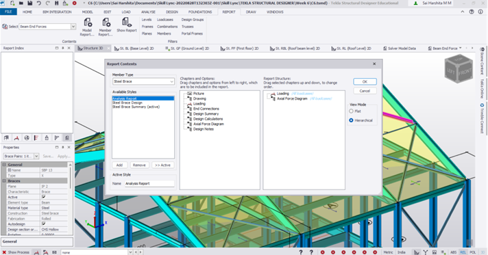Collapse the ribbon with the up chevron
Image resolution: width=488 pixels, height=255 pixels.
click(x=463, y=12)
